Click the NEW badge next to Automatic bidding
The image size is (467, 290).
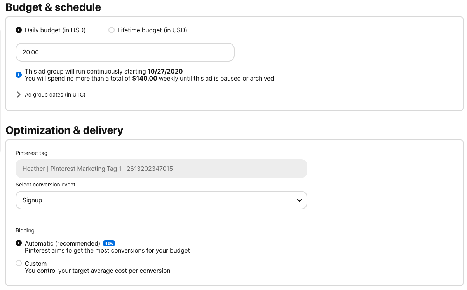(x=109, y=243)
